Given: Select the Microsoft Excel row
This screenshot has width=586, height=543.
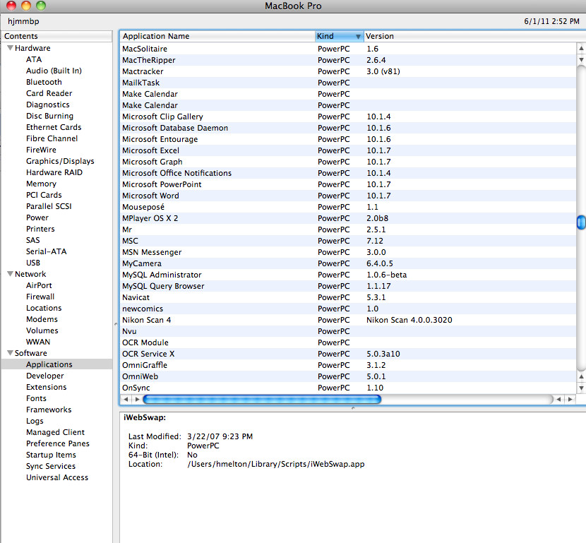Looking at the screenshot, I should 348,150.
